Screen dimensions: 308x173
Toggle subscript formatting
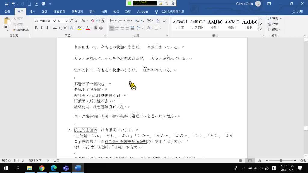click(x=60, y=28)
